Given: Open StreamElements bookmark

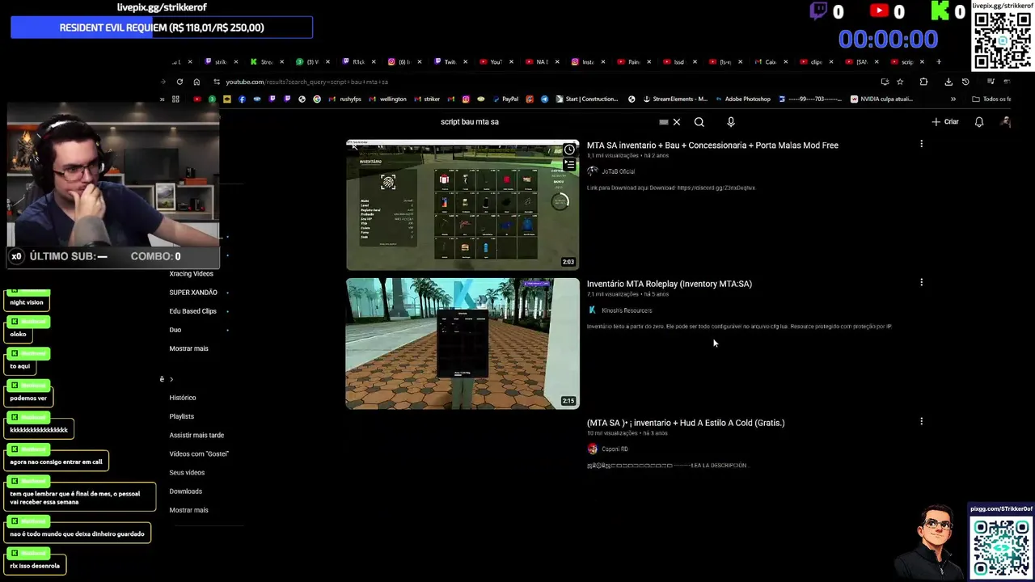Looking at the screenshot, I should pos(674,99).
